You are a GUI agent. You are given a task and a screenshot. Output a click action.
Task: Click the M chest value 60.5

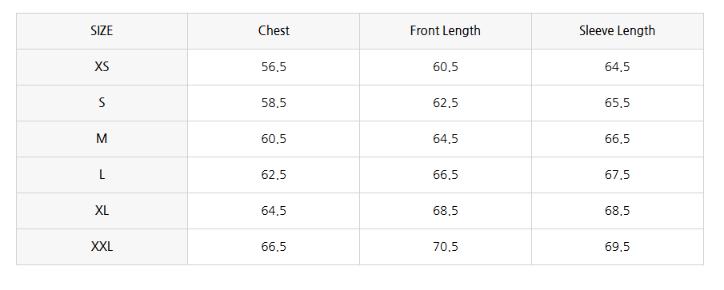pyautogui.click(x=274, y=139)
